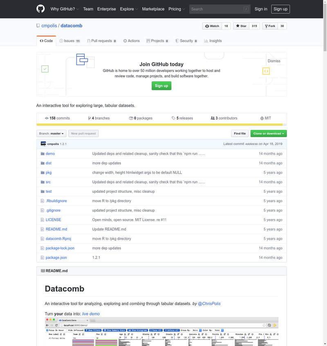Fork the datacomb repository
The height and width of the screenshot is (346, 327).
tap(270, 26)
